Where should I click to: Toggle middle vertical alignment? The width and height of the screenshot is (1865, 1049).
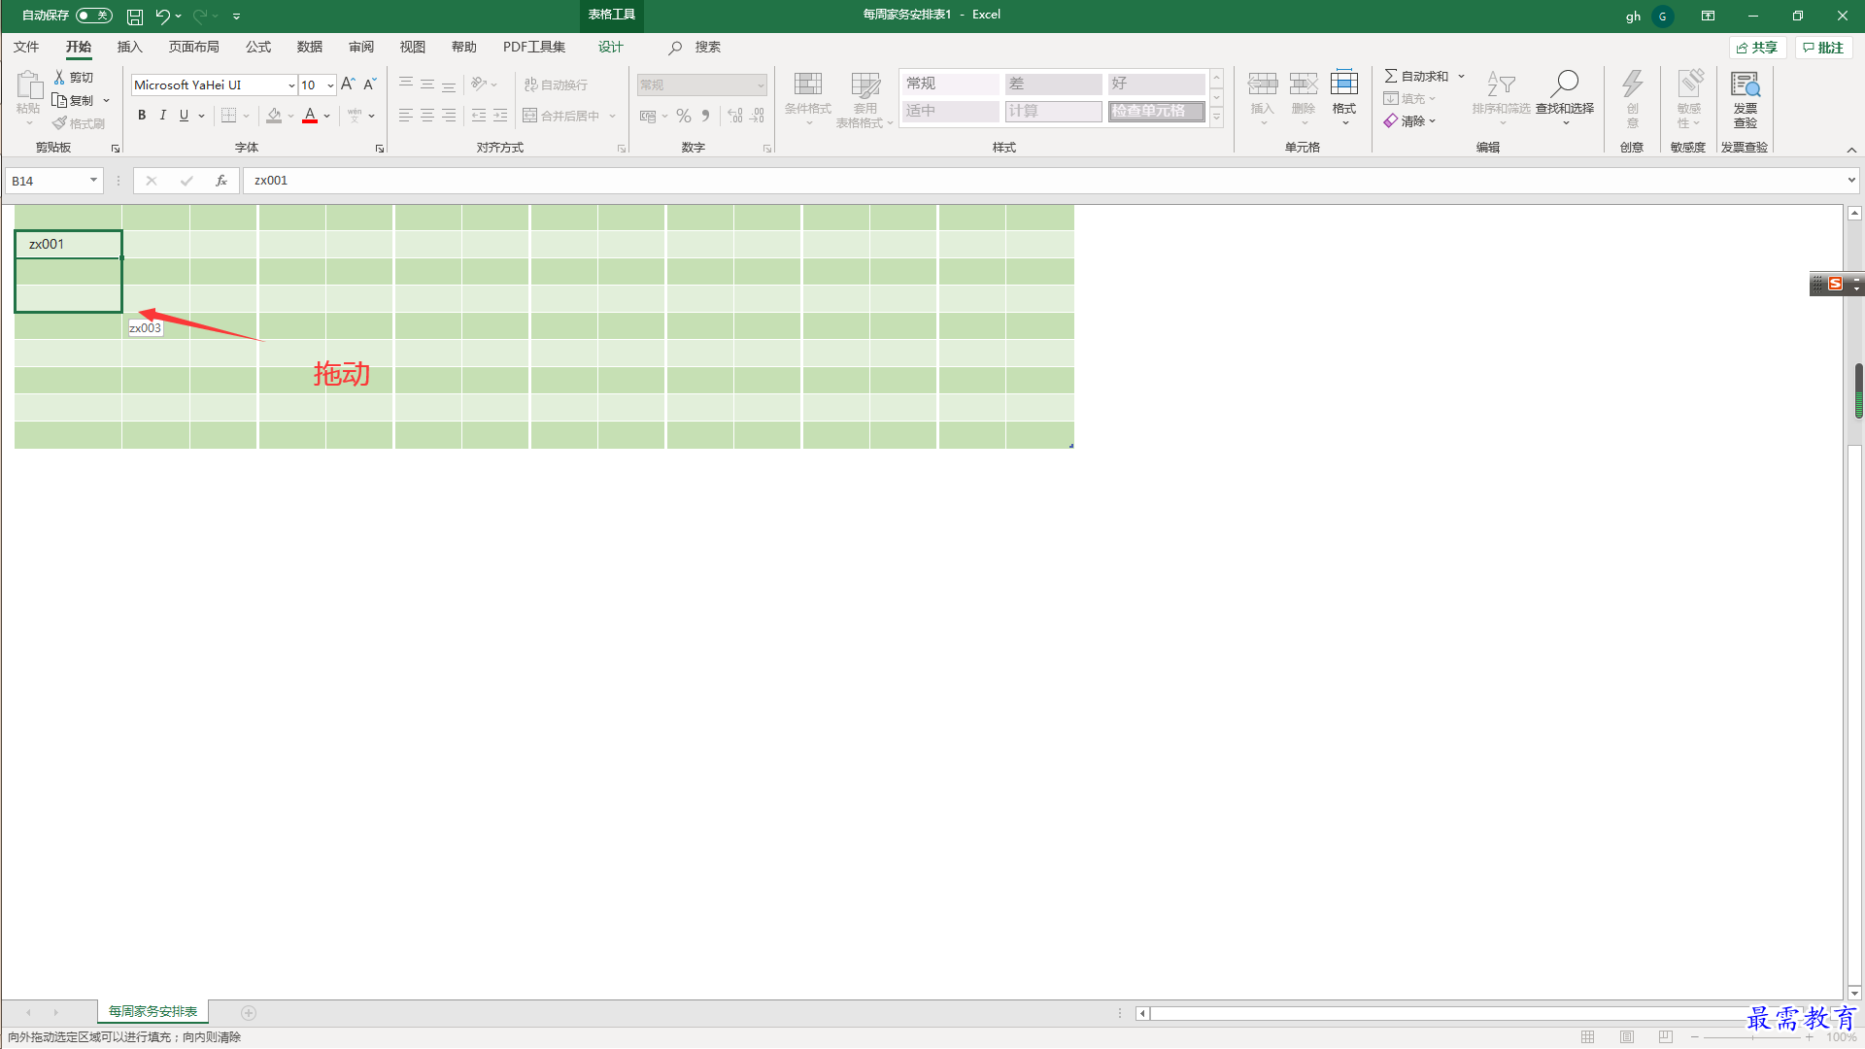click(x=427, y=85)
